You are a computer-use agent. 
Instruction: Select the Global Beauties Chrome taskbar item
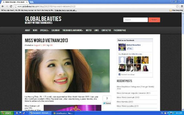pos(63,113)
